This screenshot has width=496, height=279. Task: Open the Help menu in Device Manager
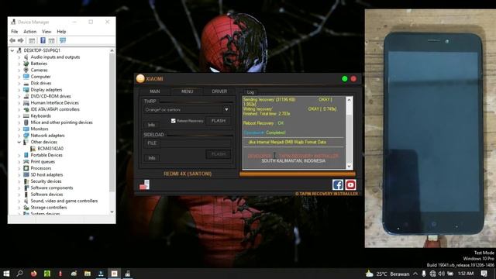coord(61,32)
